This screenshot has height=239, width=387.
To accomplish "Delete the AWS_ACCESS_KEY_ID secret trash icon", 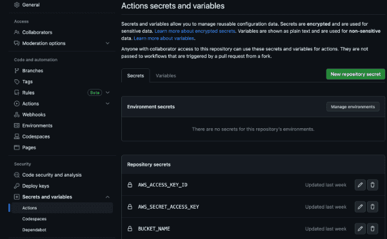I will 372,185.
